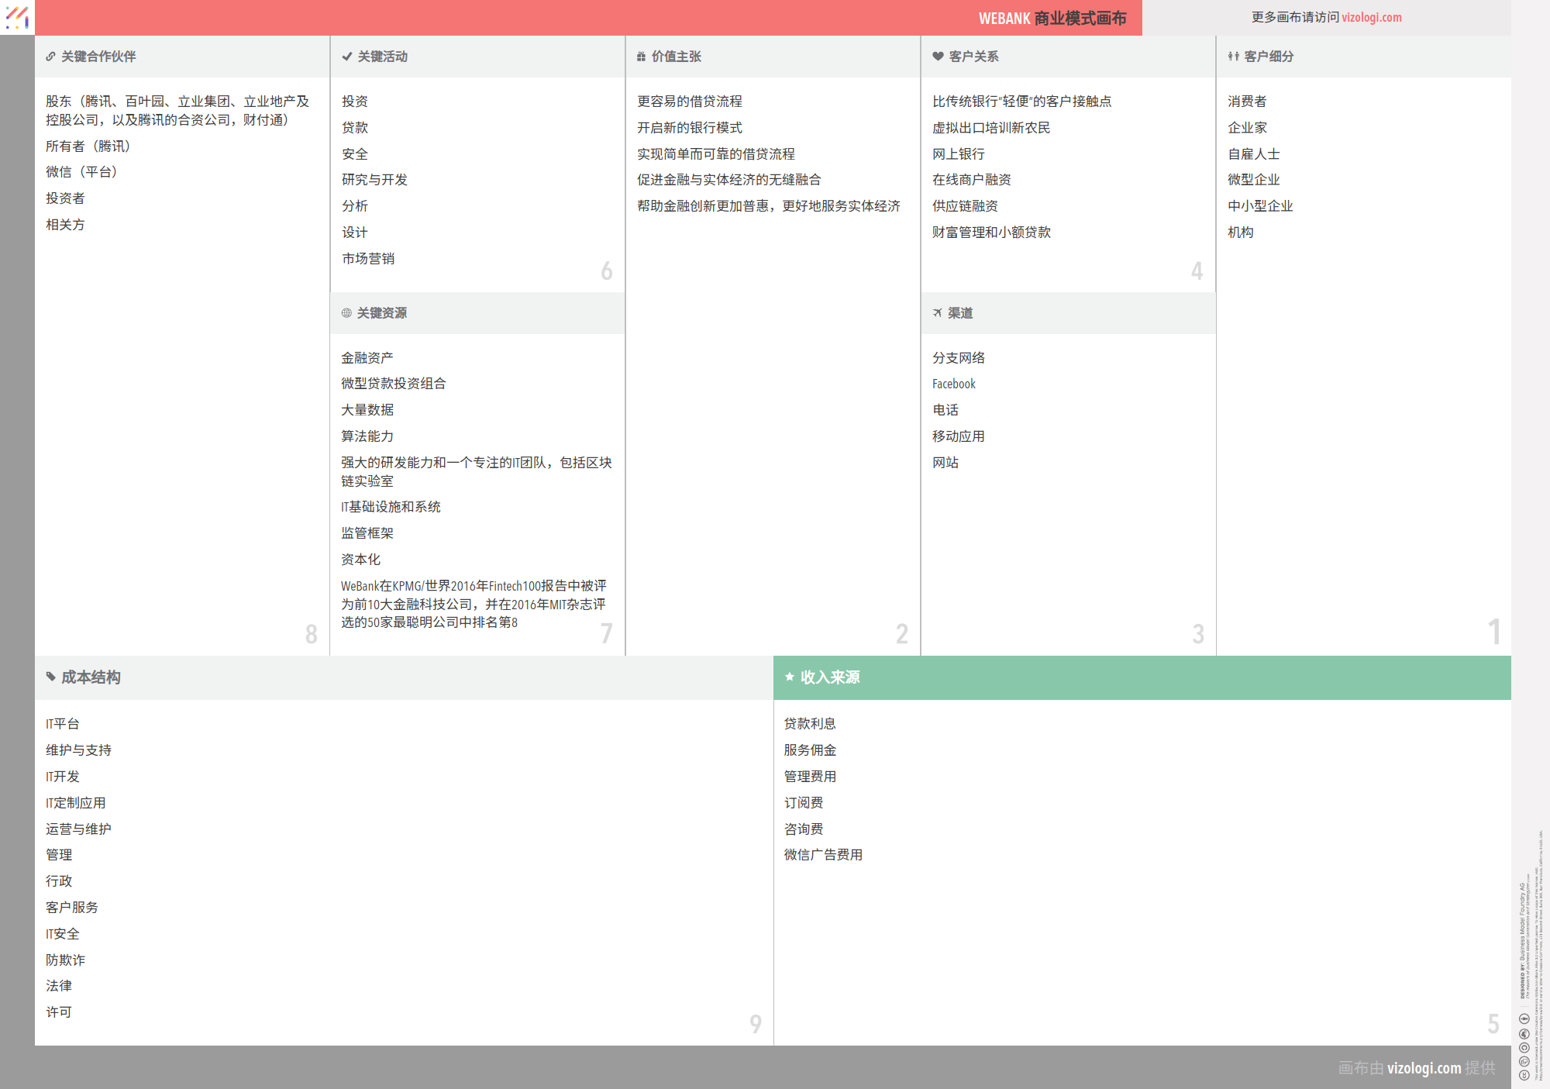Click the vizologi logo in the top-left corner
This screenshot has height=1089, width=1550.
point(16,17)
